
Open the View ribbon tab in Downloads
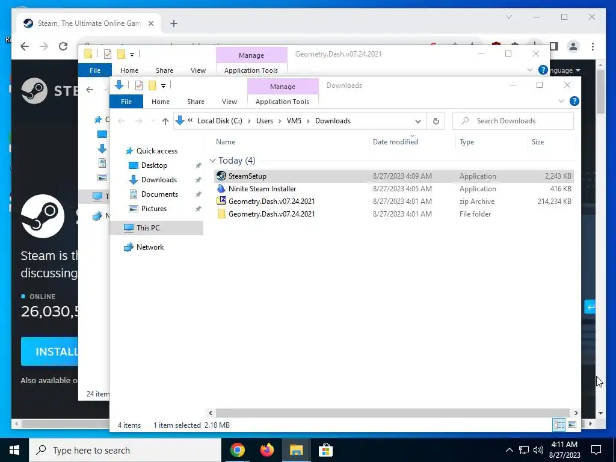(x=229, y=101)
